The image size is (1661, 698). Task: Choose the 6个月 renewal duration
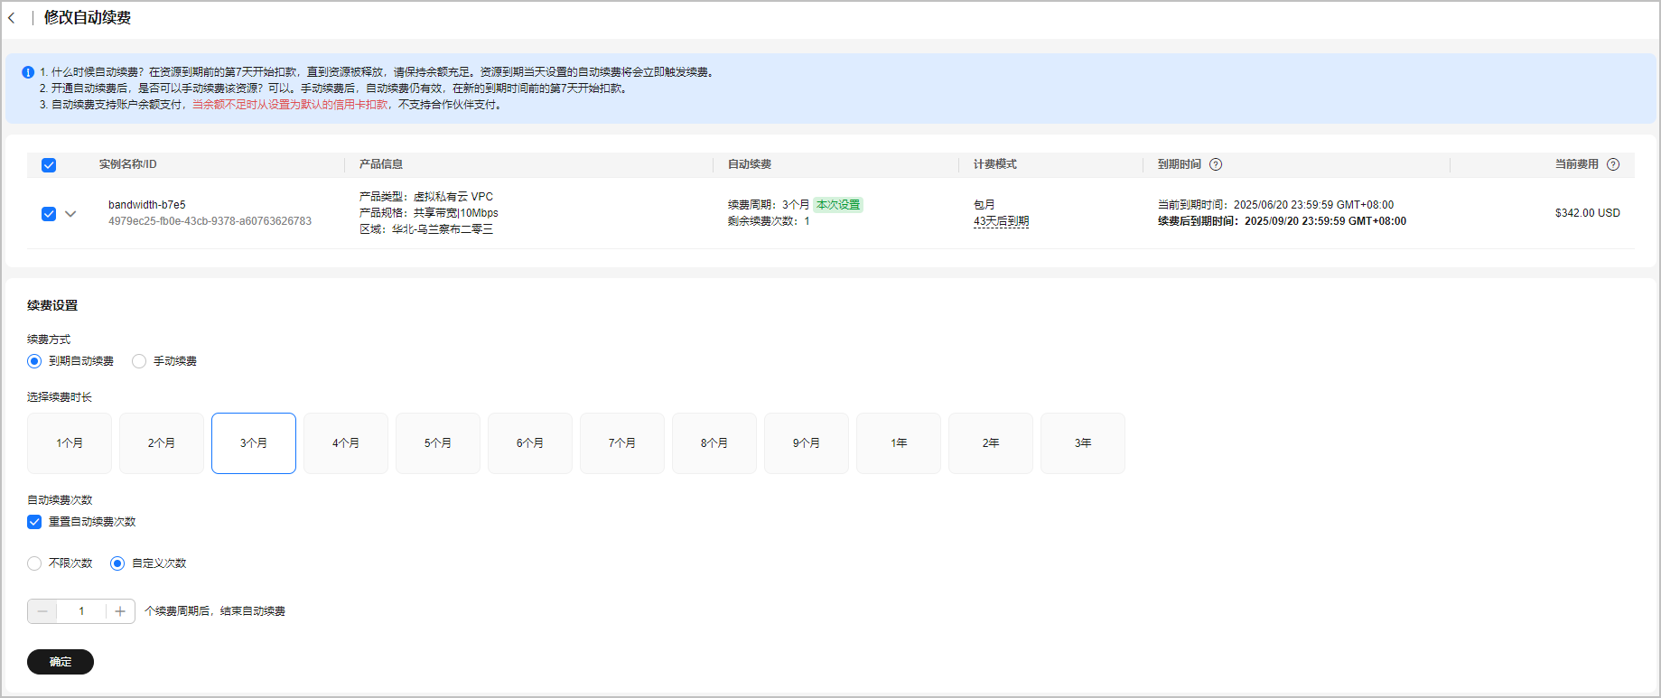[x=530, y=443]
